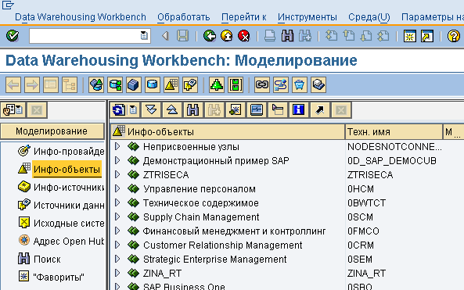Click the Моделирование section header button
This screenshot has height=290, width=464.
click(x=52, y=131)
